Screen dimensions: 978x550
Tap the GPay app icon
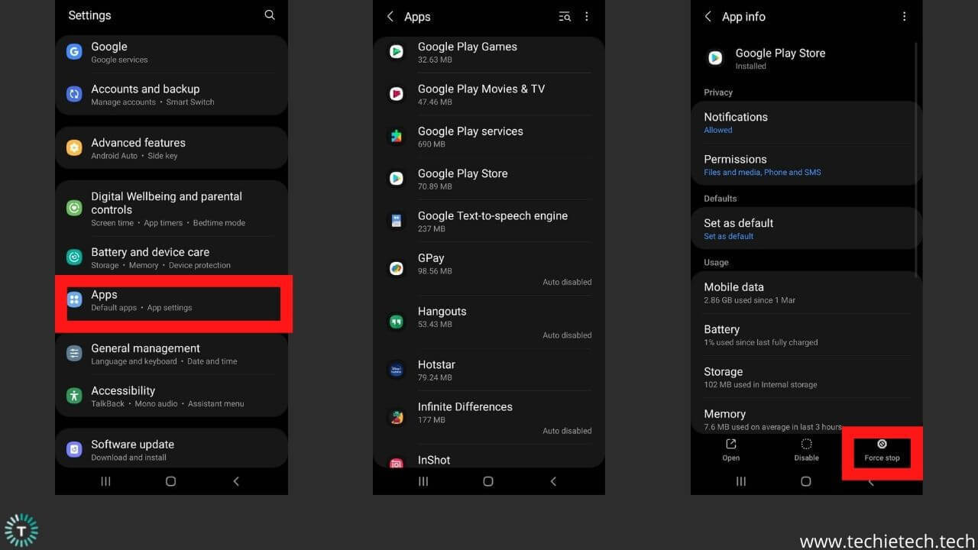396,268
